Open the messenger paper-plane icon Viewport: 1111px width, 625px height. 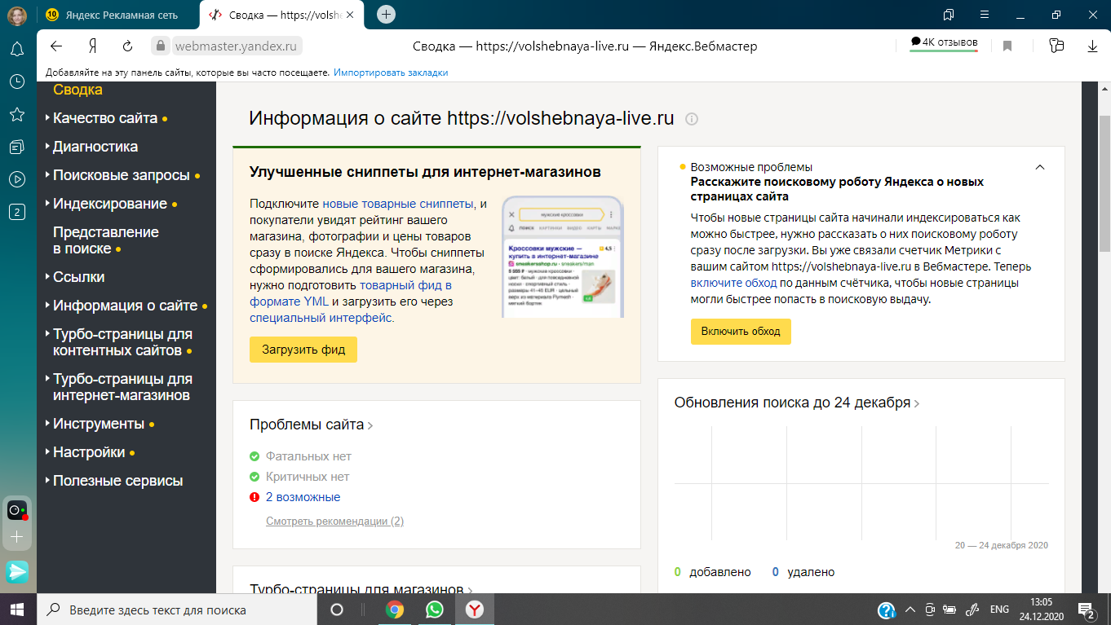tap(17, 571)
